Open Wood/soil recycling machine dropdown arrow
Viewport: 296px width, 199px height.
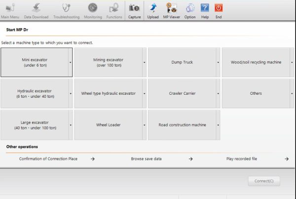click(292, 62)
